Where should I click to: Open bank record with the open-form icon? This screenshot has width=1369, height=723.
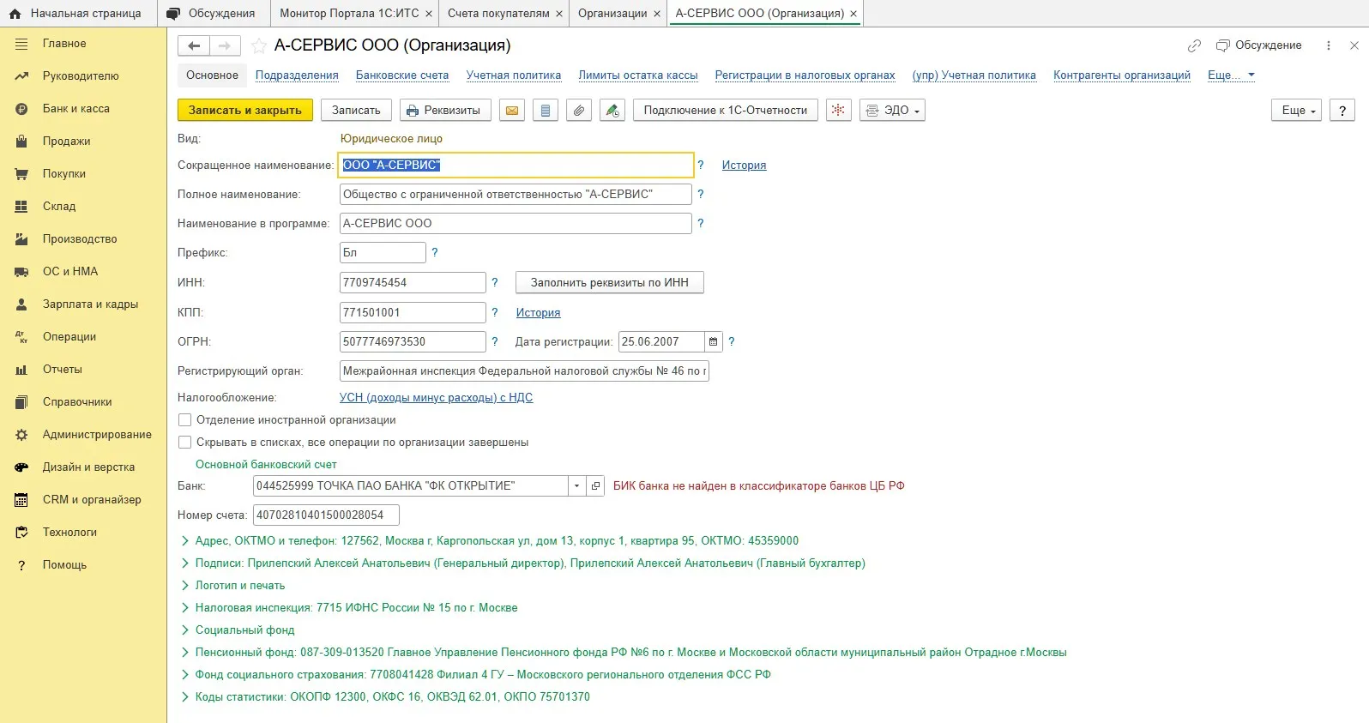pos(596,486)
